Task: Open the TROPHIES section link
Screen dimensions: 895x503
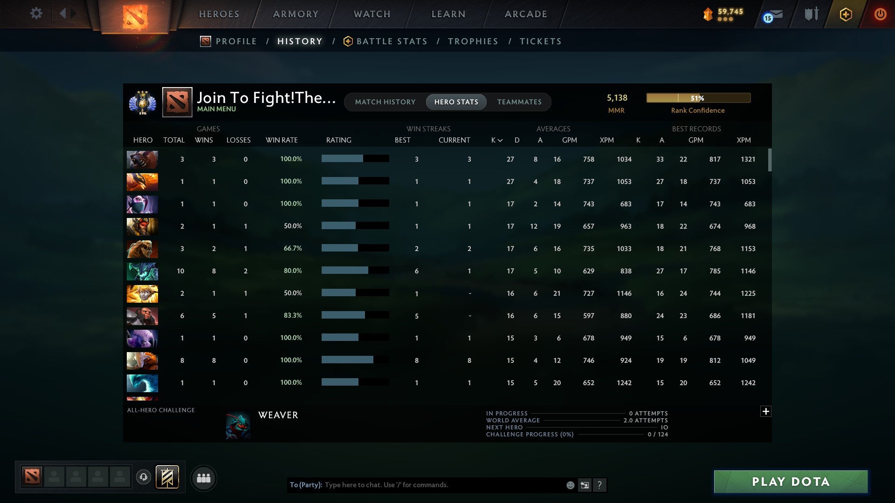Action: [473, 41]
